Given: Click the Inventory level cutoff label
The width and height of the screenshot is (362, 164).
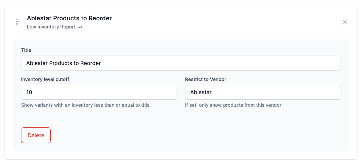Looking at the screenshot, I should (45, 79).
